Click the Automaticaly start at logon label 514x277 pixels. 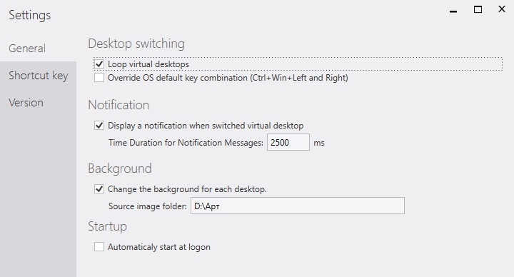159,247
